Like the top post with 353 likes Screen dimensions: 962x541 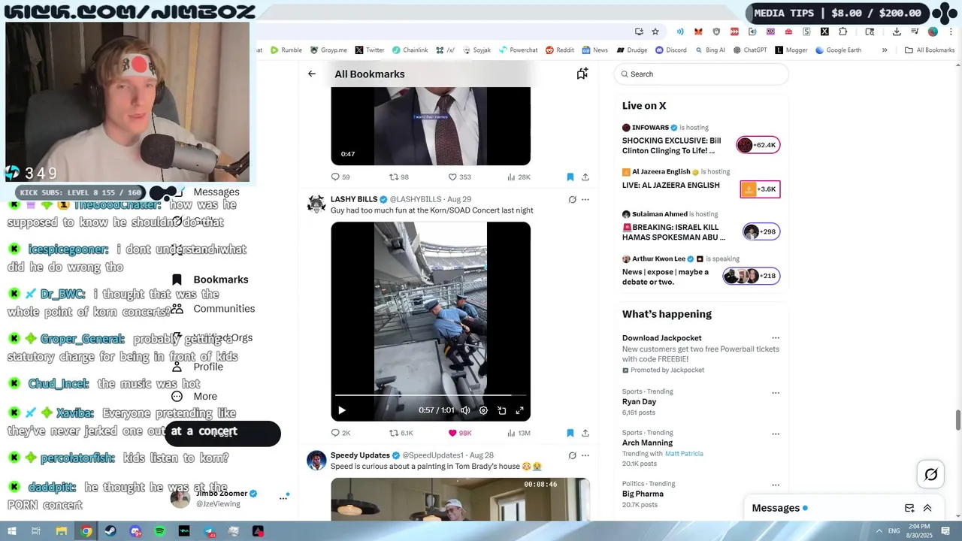[x=459, y=177]
